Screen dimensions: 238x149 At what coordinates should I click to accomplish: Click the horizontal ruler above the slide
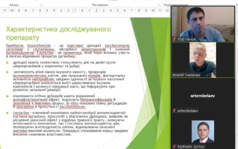click(85, 10)
